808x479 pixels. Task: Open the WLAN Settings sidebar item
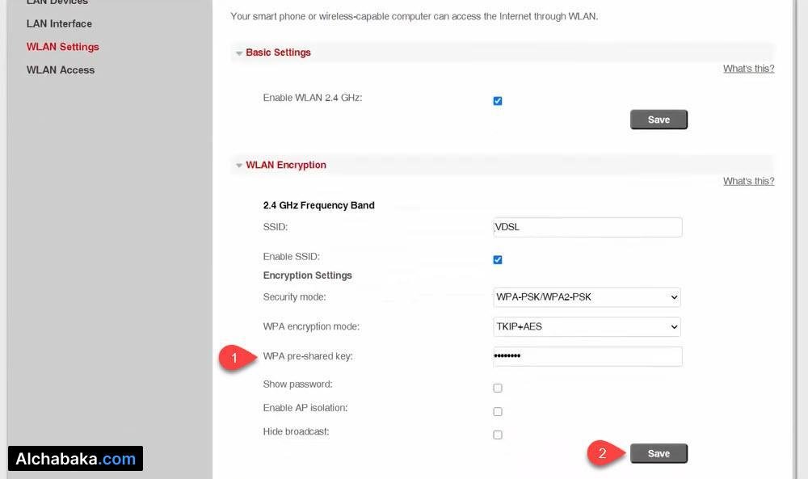click(62, 46)
